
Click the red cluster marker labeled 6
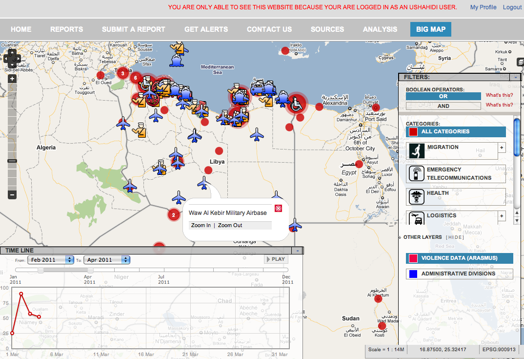point(136,78)
